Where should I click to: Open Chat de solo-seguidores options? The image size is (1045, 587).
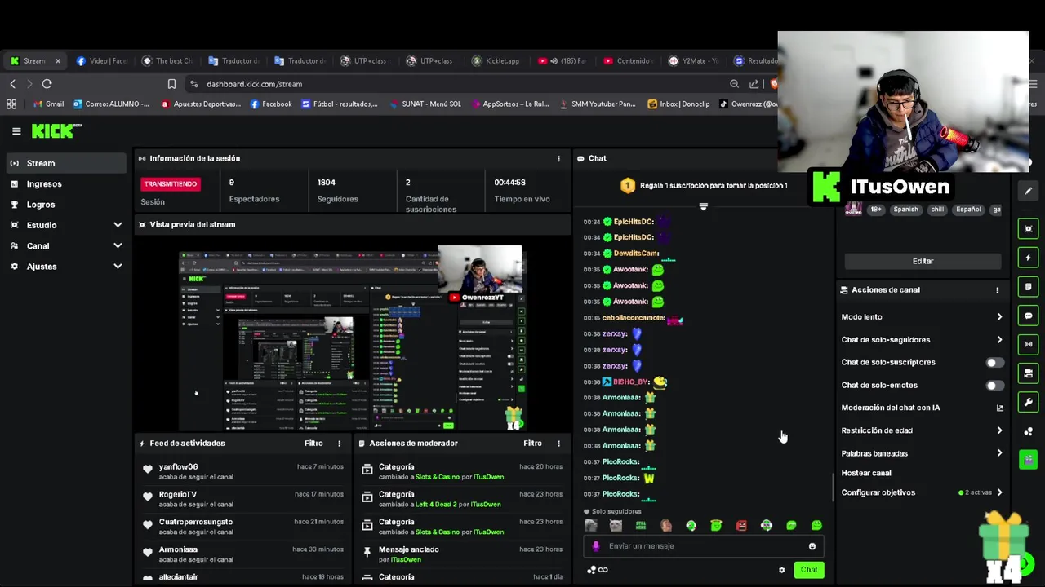(x=922, y=340)
